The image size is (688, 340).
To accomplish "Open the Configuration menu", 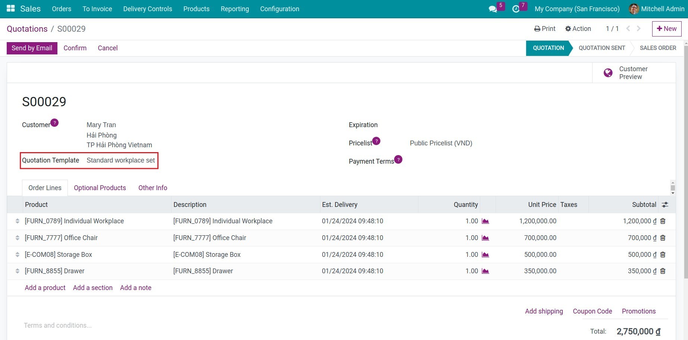I will (280, 9).
